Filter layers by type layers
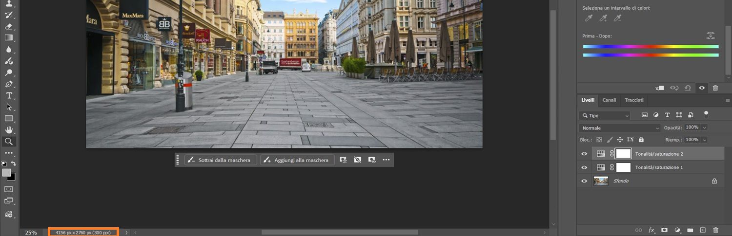The image size is (732, 236). [x=668, y=115]
